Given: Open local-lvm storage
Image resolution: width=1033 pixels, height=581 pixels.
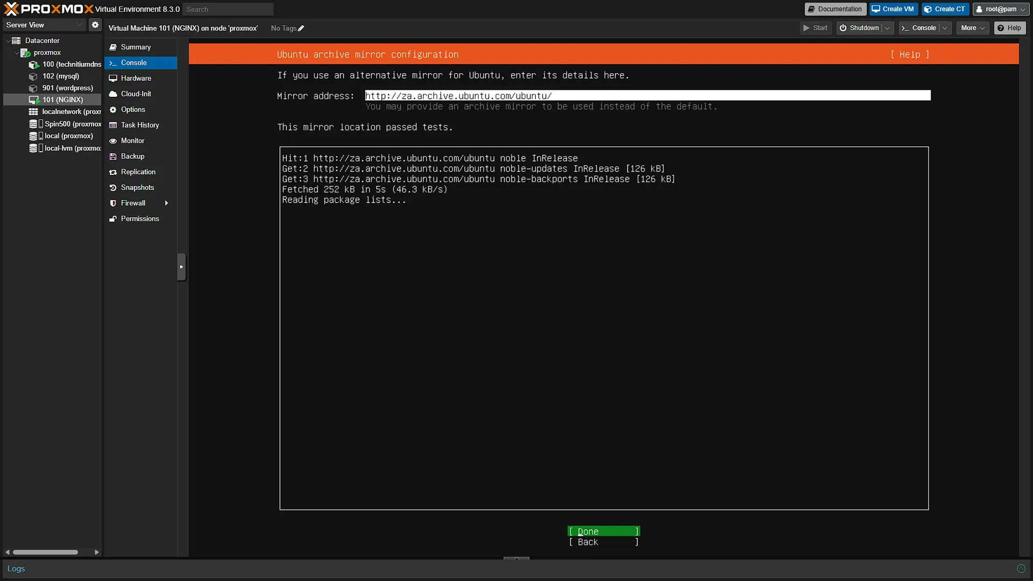Looking at the screenshot, I should tap(65, 148).
